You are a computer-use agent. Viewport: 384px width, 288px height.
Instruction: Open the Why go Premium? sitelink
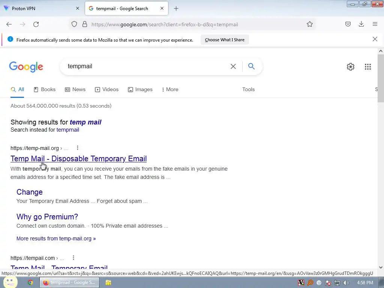pyautogui.click(x=47, y=217)
